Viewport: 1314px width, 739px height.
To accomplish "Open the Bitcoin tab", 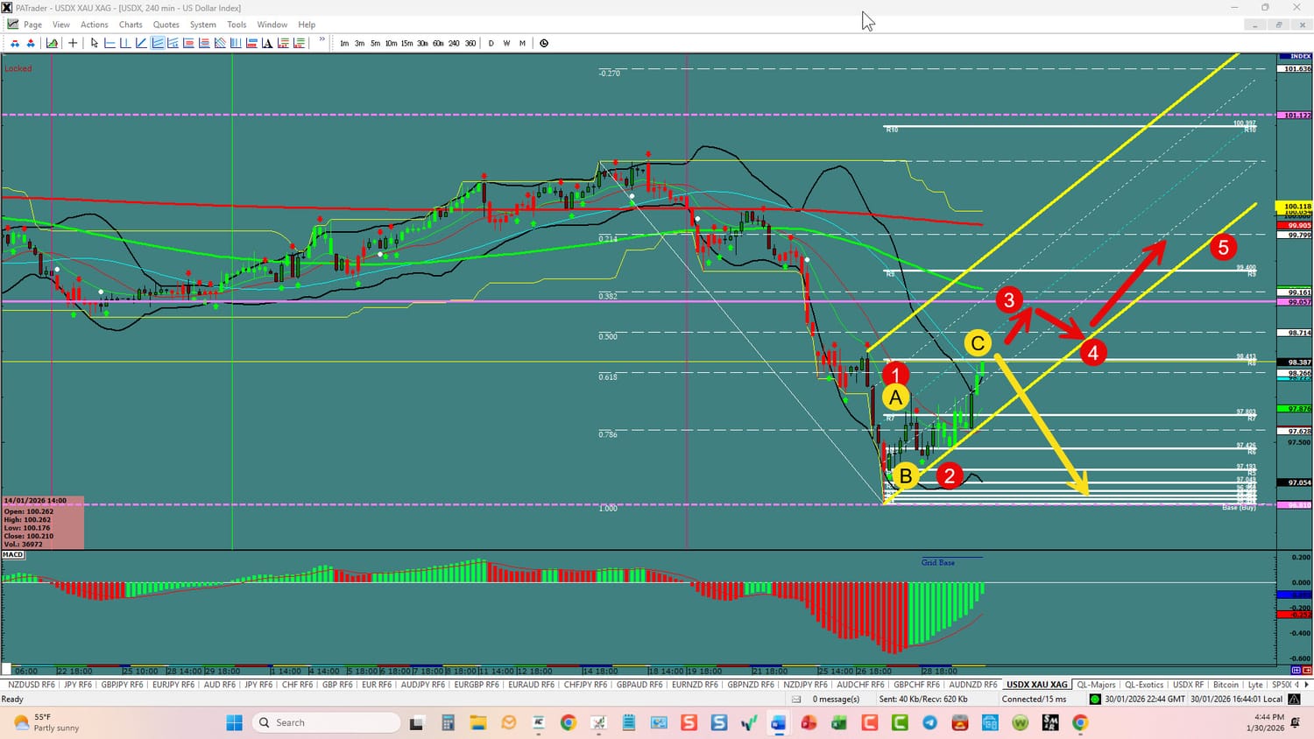I will (x=1226, y=685).
